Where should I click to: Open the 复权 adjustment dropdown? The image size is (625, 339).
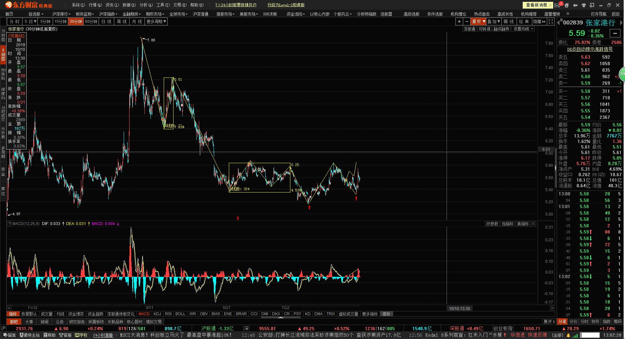click(x=479, y=21)
